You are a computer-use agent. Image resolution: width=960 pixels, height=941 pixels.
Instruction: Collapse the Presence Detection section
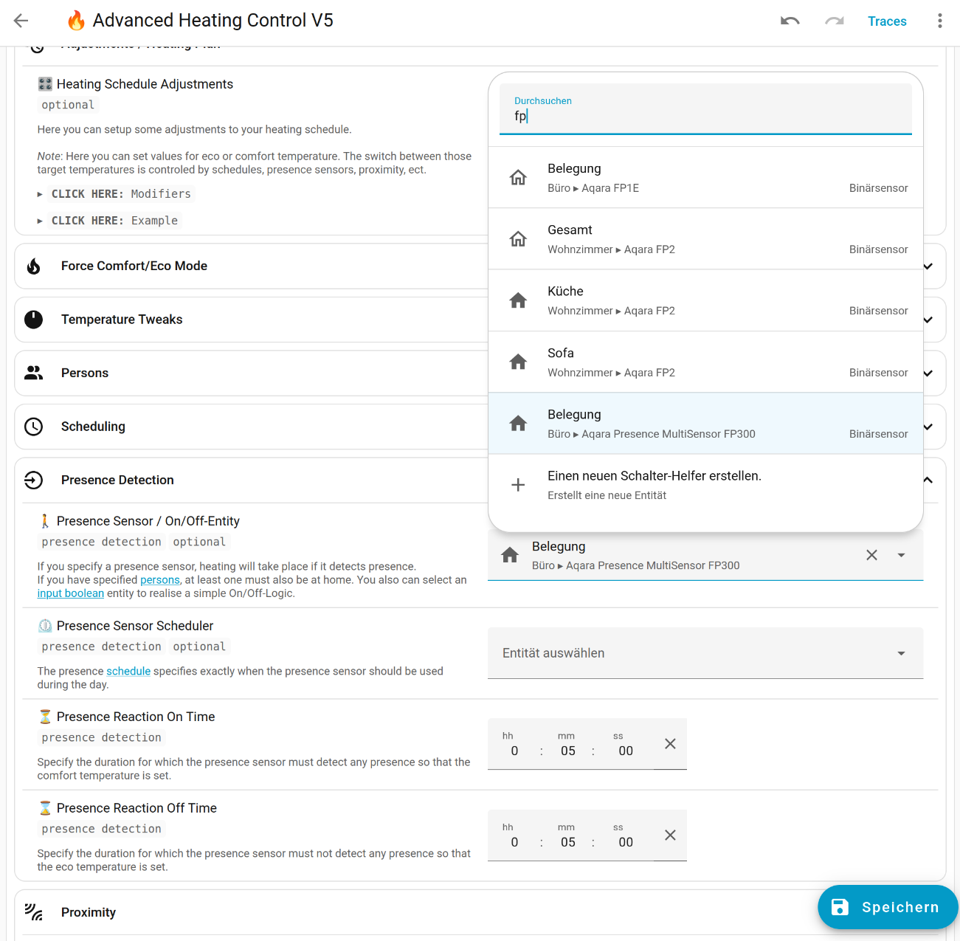tap(928, 480)
